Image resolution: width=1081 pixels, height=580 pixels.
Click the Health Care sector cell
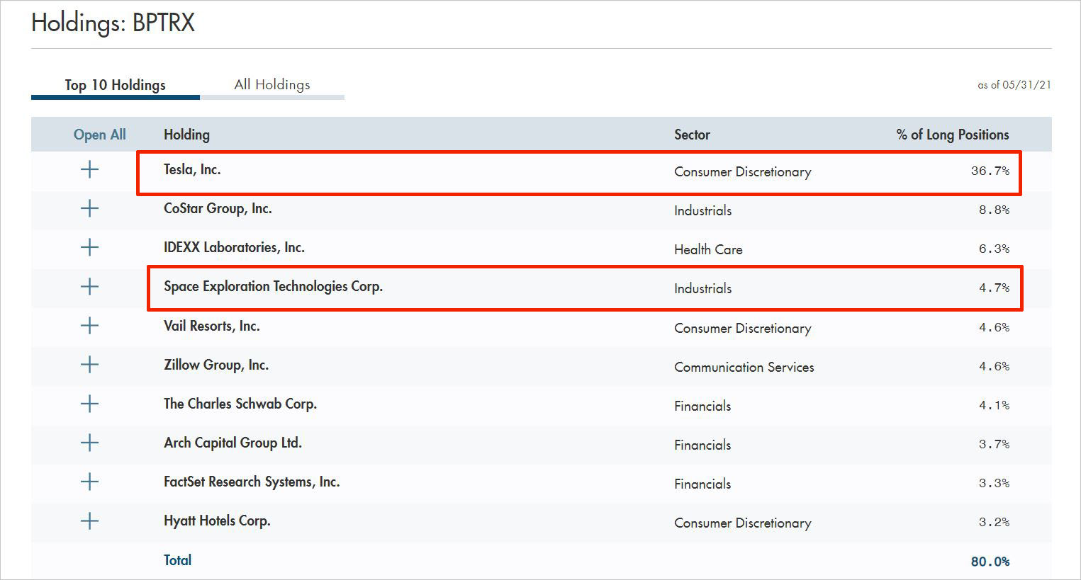[708, 249]
